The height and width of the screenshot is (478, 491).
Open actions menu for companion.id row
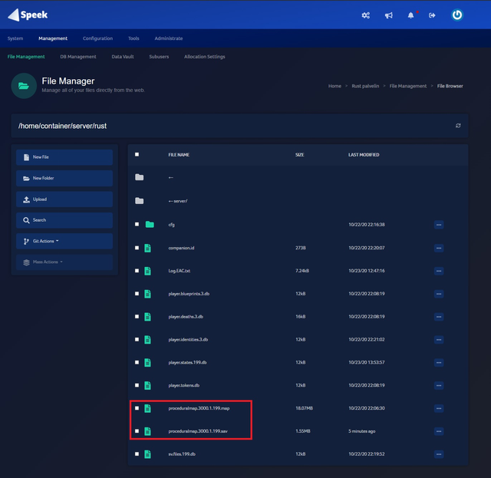pyautogui.click(x=439, y=248)
